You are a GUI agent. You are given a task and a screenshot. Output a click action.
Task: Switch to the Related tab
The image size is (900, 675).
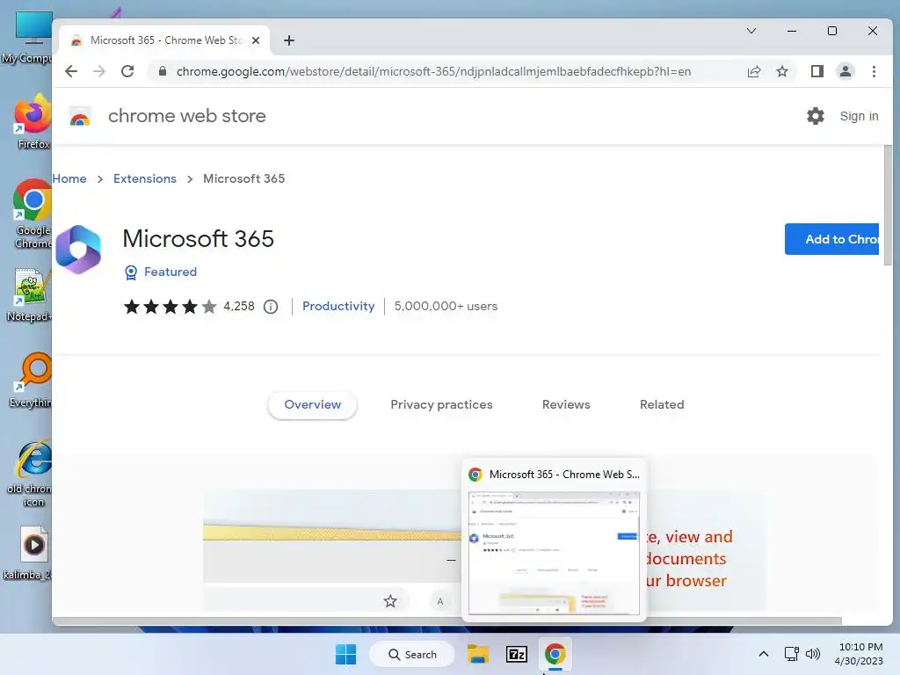tap(662, 404)
